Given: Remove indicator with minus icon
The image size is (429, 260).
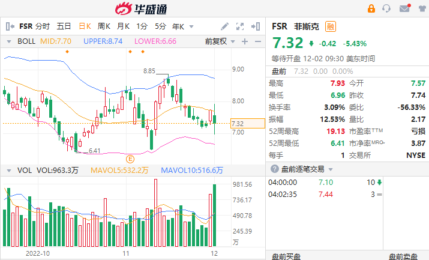Looking at the screenshot, I should (258, 41).
